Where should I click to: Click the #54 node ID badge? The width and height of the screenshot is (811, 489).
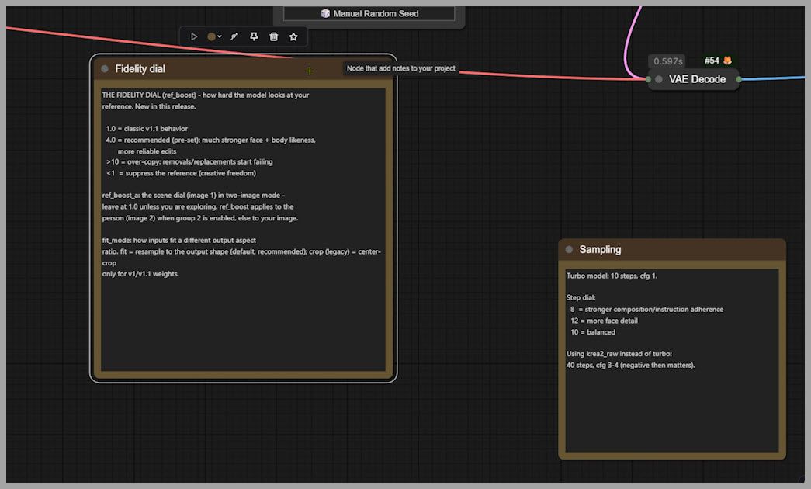tap(712, 61)
